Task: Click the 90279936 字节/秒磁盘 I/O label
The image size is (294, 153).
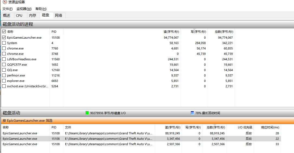Action: [108, 113]
